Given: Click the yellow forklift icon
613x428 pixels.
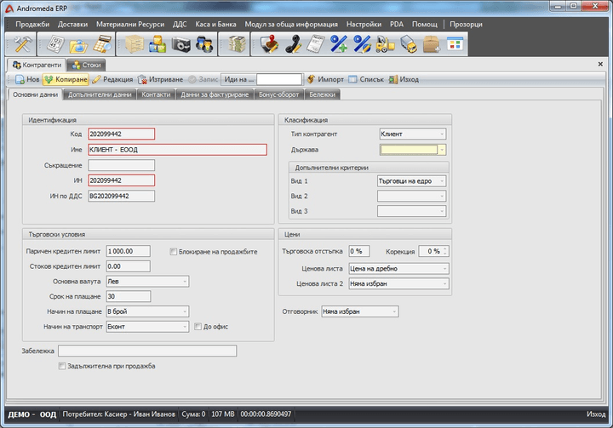Looking at the screenshot, I should pos(385,43).
